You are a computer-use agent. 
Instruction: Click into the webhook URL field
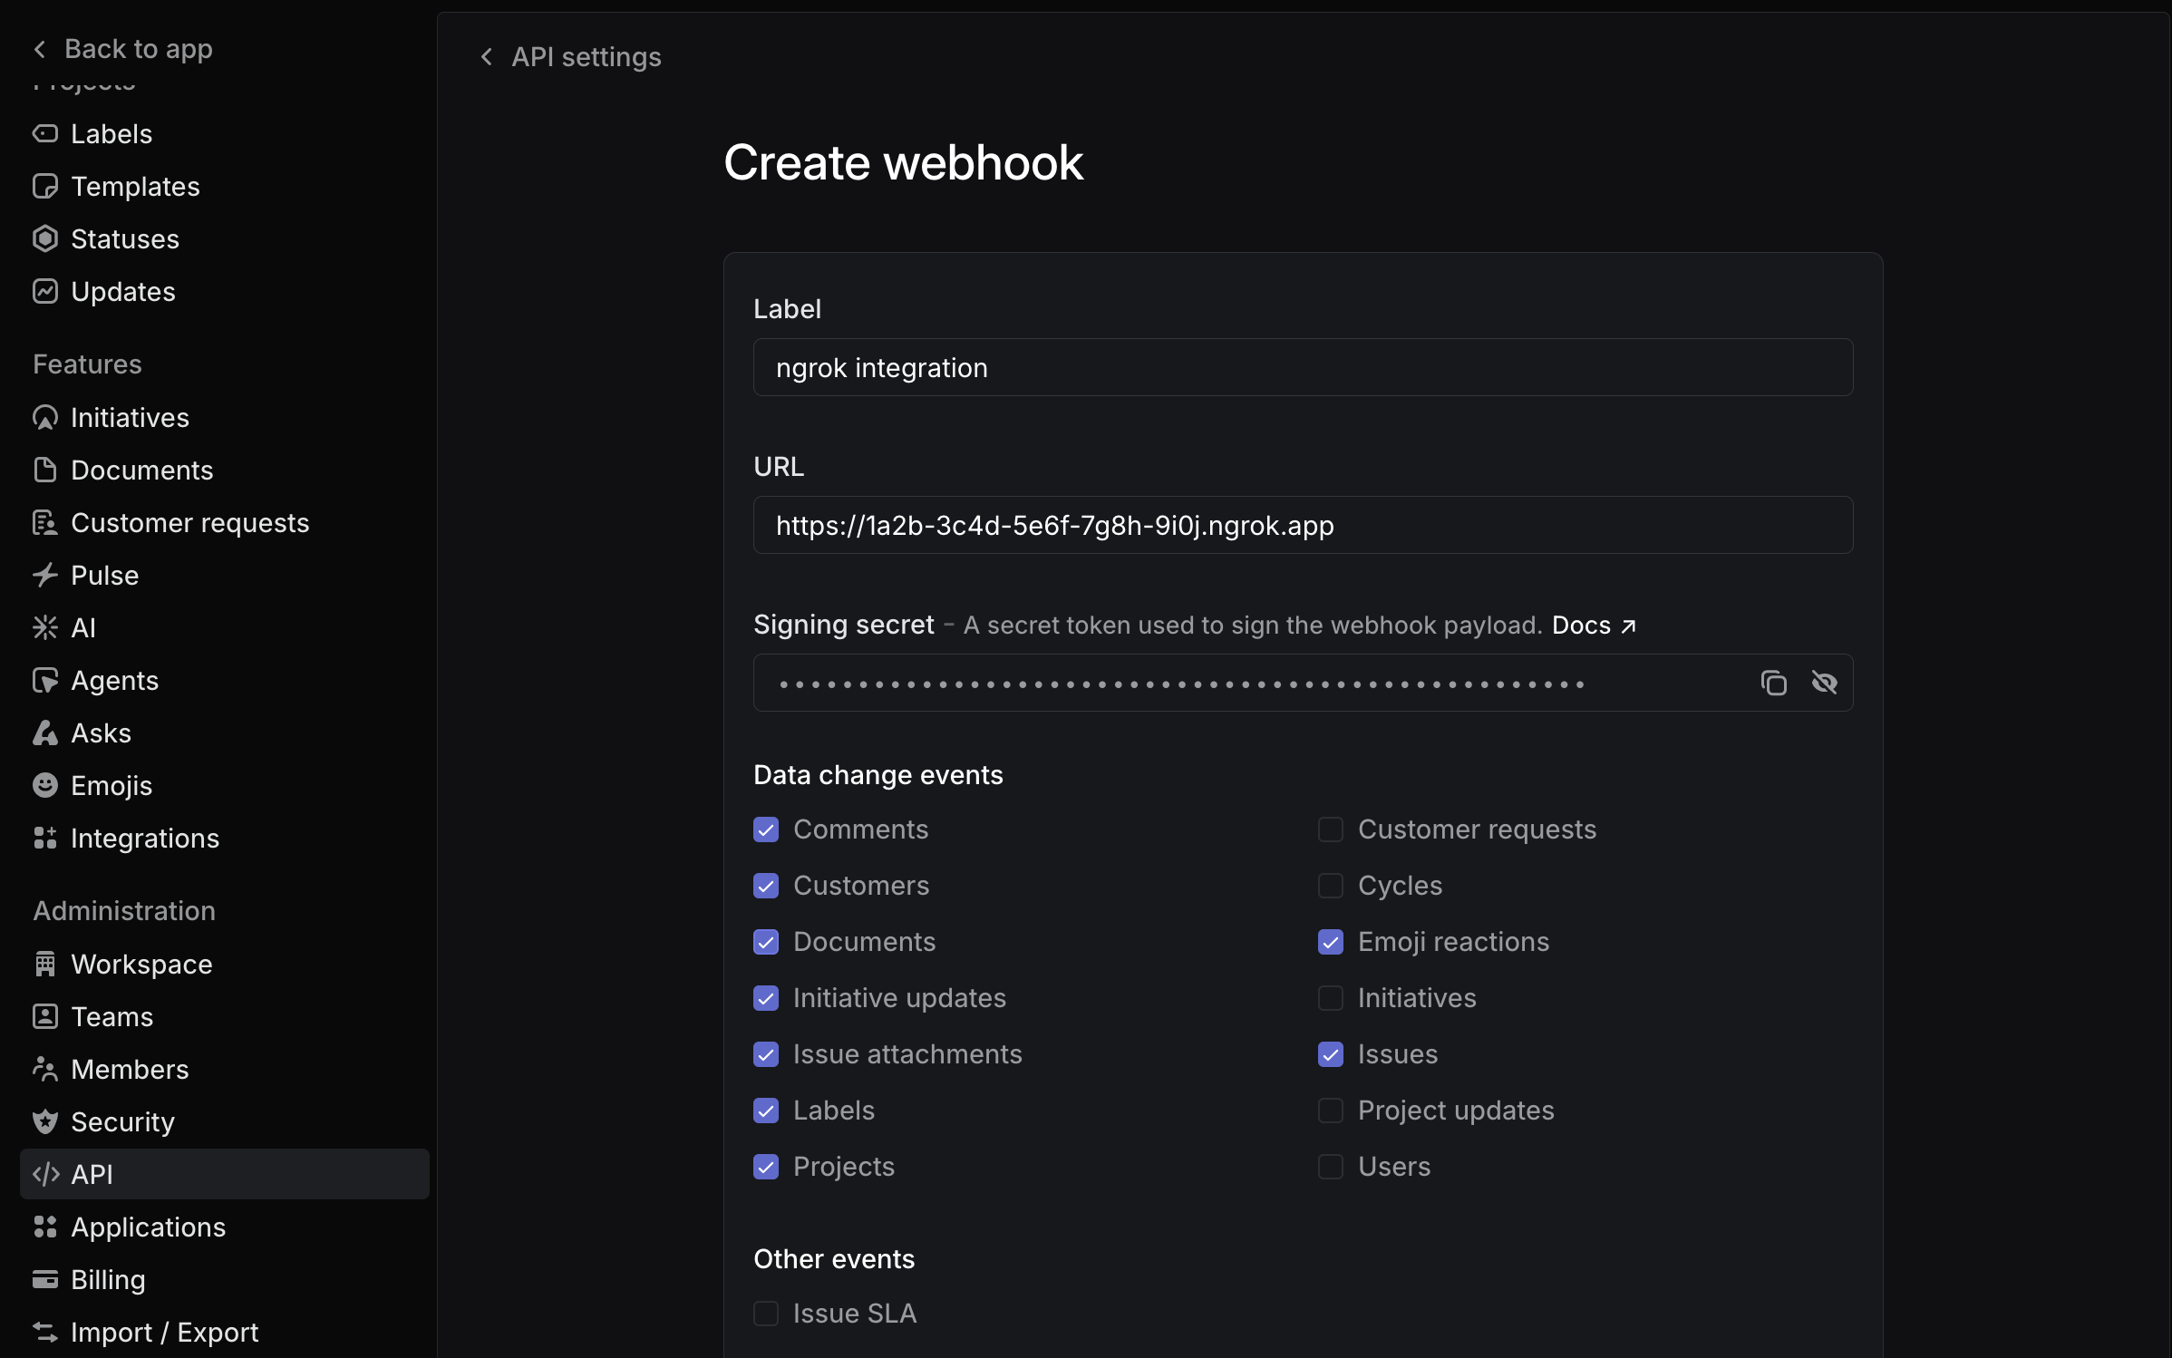click(x=1303, y=525)
